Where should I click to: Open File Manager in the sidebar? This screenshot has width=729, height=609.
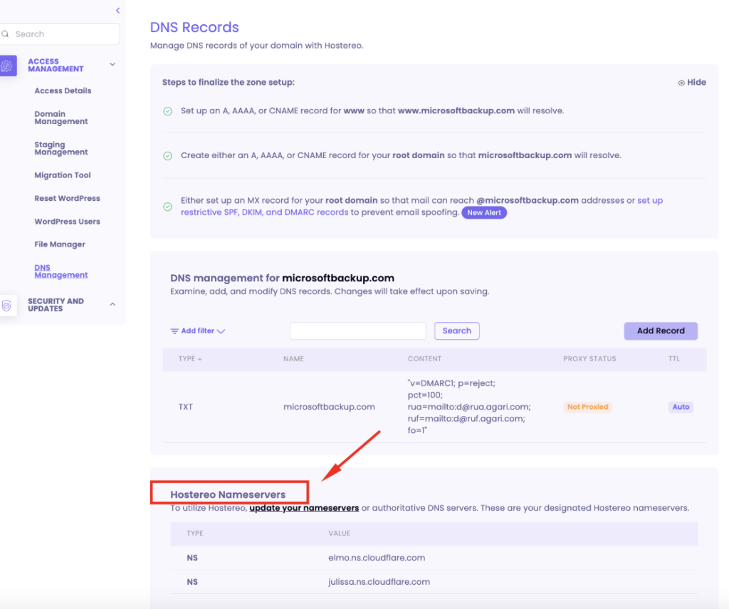[x=60, y=244]
